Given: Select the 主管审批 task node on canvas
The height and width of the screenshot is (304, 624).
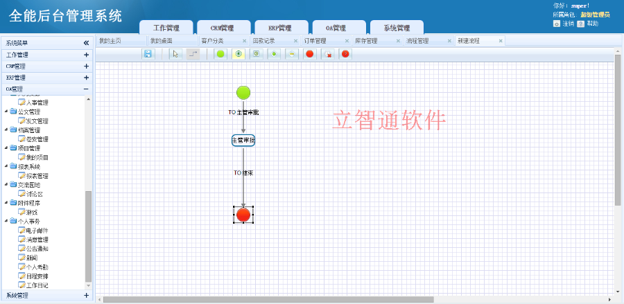Looking at the screenshot, I should click(x=243, y=141).
